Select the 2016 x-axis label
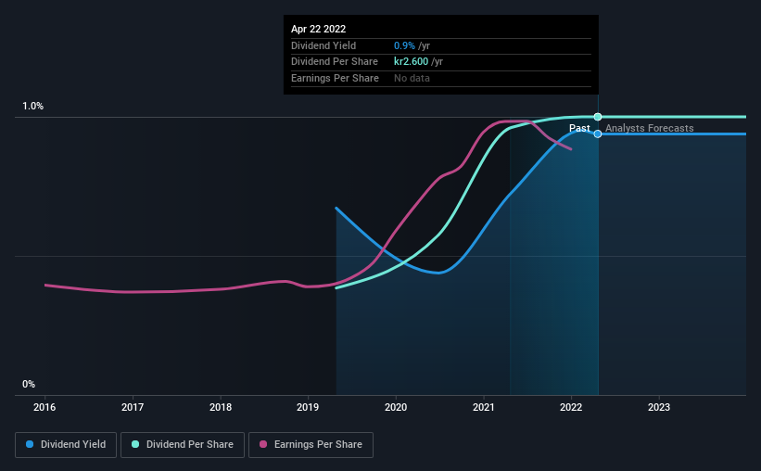The image size is (761, 471). (x=44, y=407)
